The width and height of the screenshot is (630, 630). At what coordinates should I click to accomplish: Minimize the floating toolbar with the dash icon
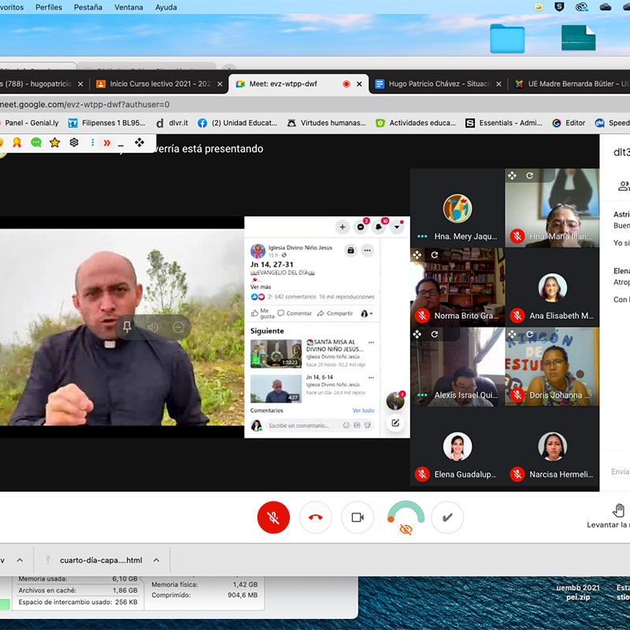click(x=121, y=146)
